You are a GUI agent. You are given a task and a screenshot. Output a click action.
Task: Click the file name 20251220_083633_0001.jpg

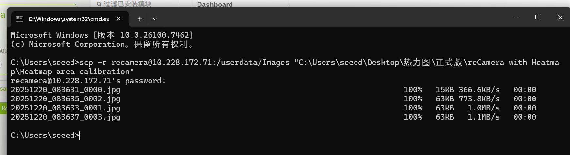point(65,108)
